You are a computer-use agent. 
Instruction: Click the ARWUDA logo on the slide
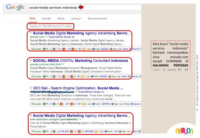pos(184,131)
